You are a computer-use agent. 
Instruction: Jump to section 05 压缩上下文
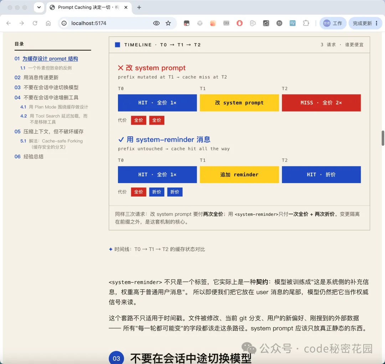coord(49,131)
